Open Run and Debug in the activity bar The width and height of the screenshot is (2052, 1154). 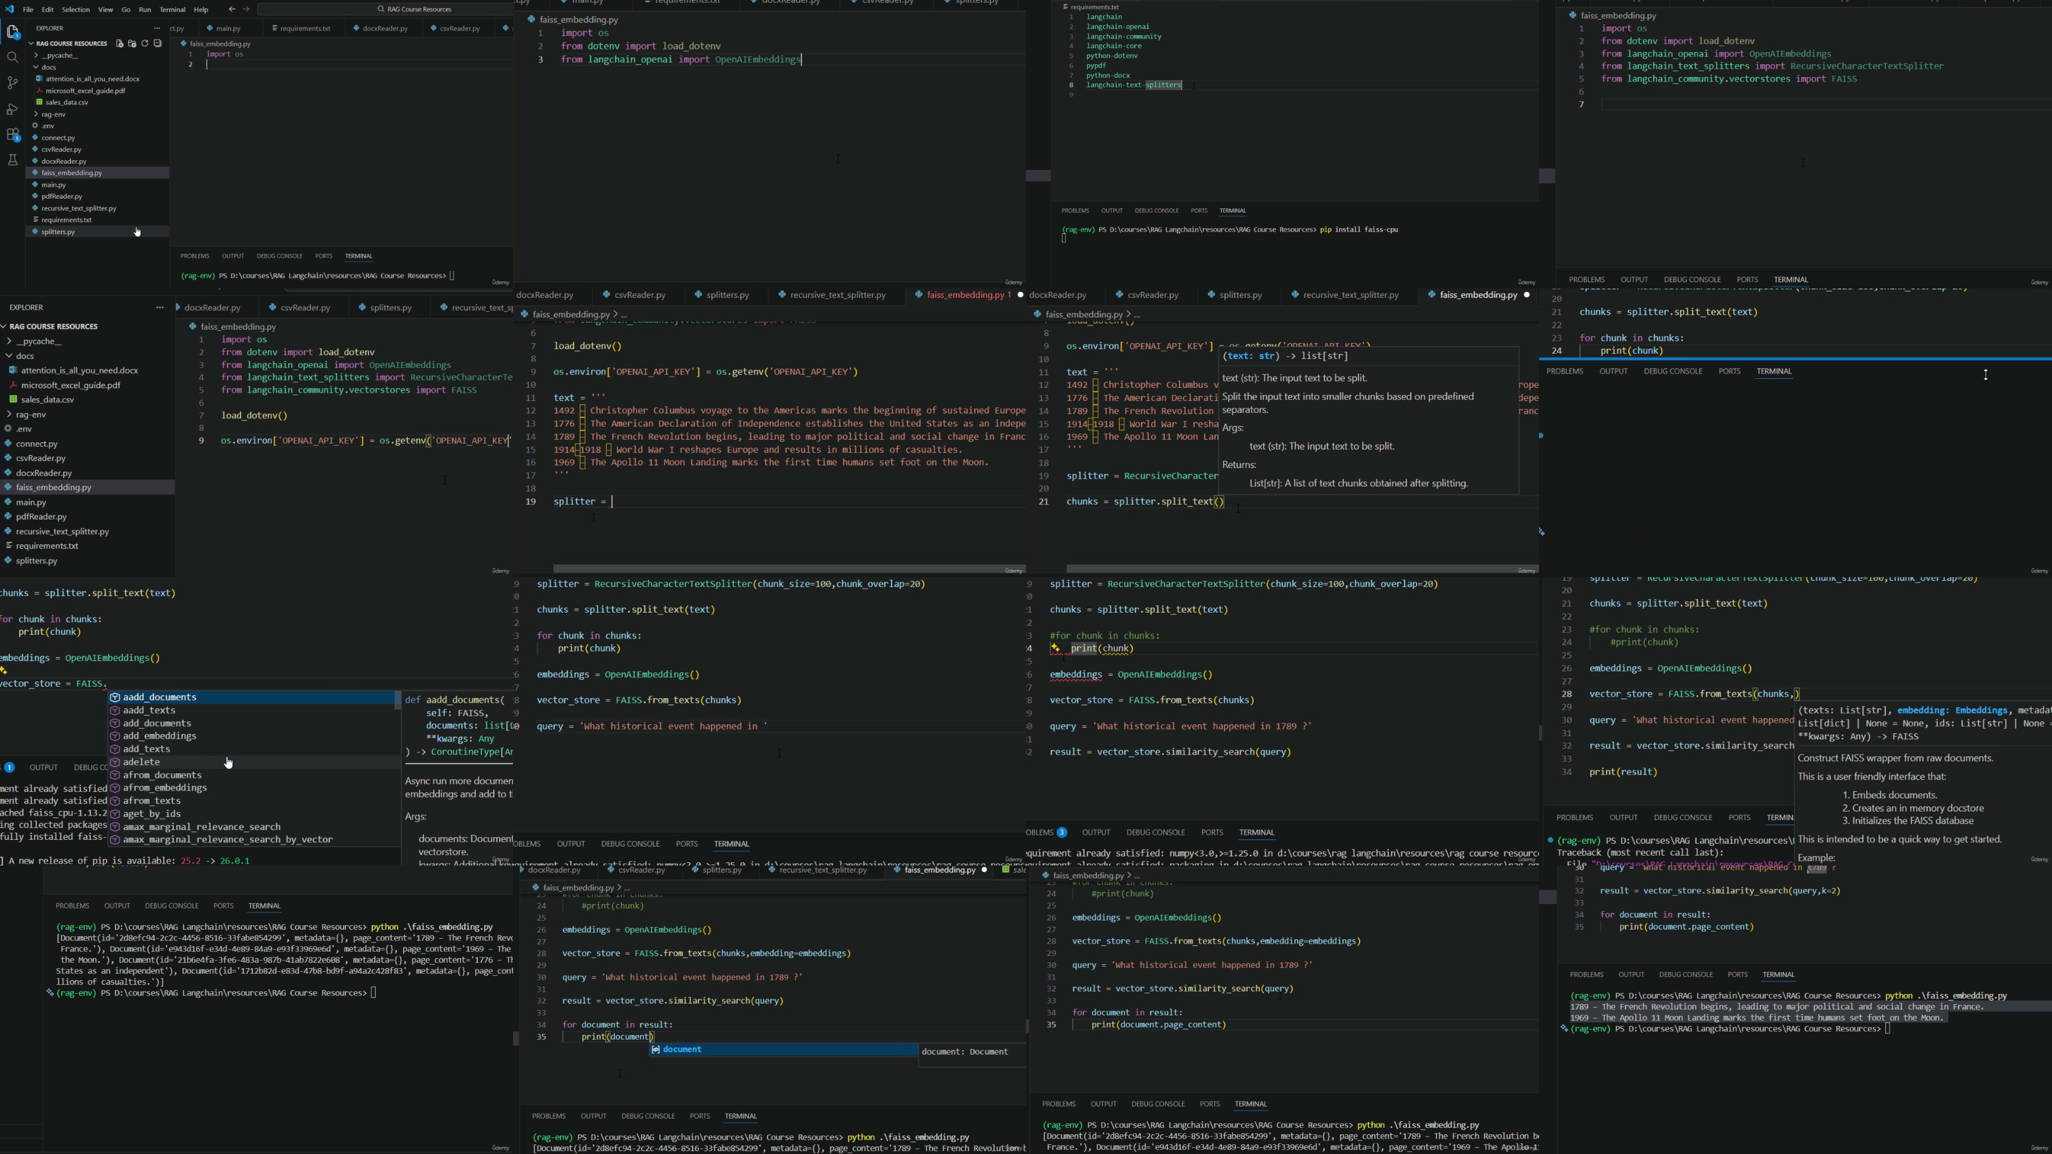click(x=13, y=108)
